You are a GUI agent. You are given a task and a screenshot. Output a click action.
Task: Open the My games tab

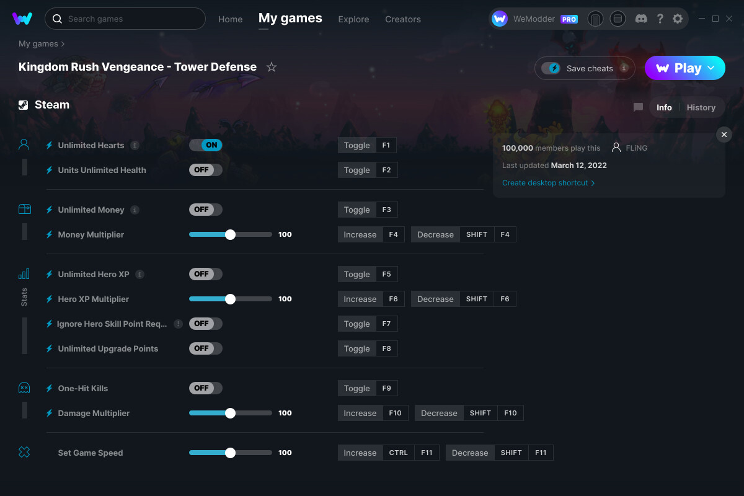click(x=290, y=19)
